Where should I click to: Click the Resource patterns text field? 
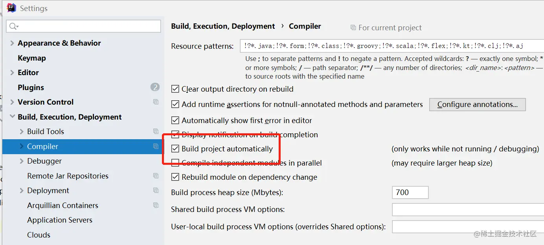point(389,46)
